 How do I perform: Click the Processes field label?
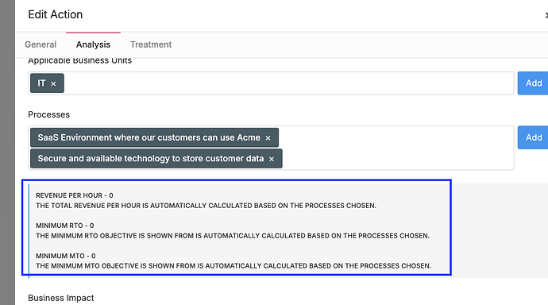[49, 114]
